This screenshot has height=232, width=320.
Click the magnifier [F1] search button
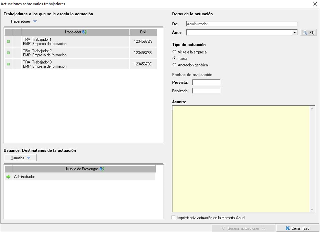click(x=308, y=33)
